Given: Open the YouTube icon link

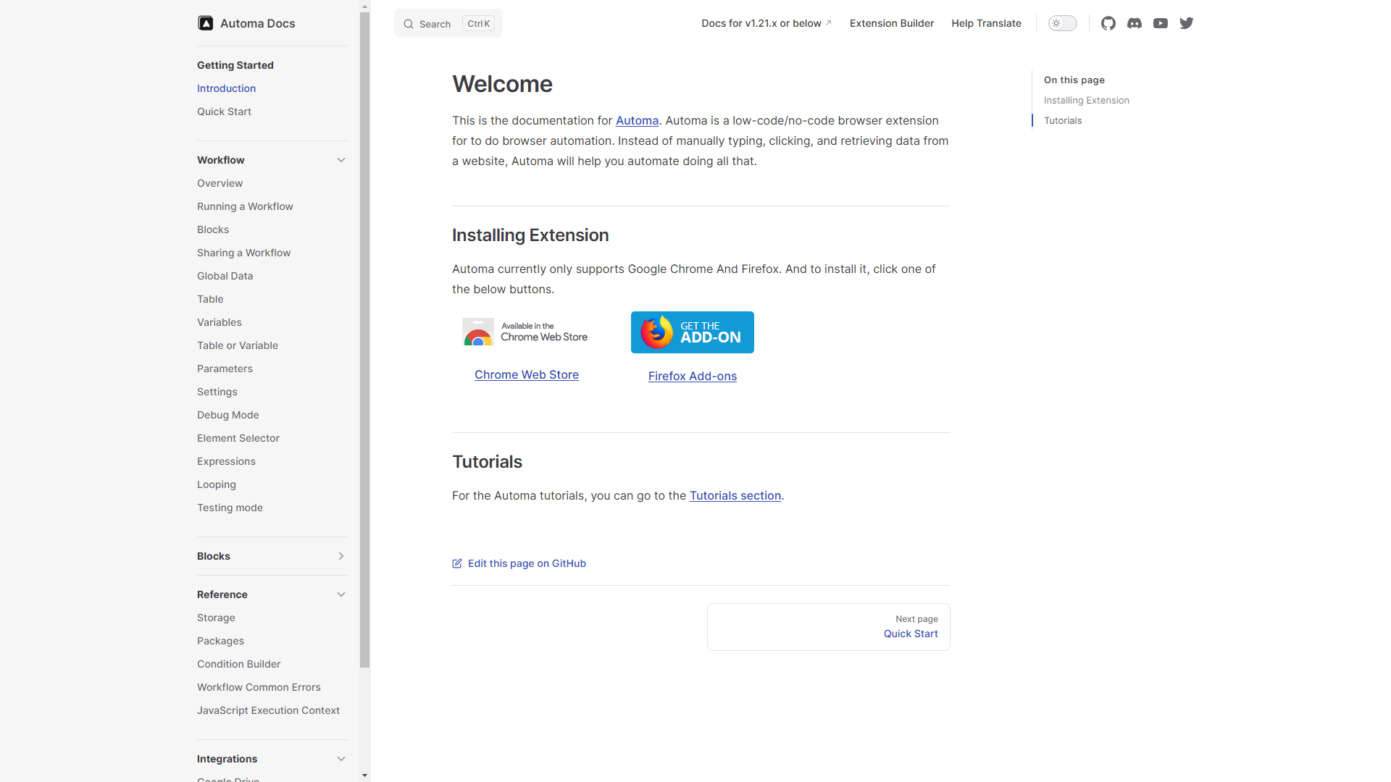Looking at the screenshot, I should click(1161, 23).
